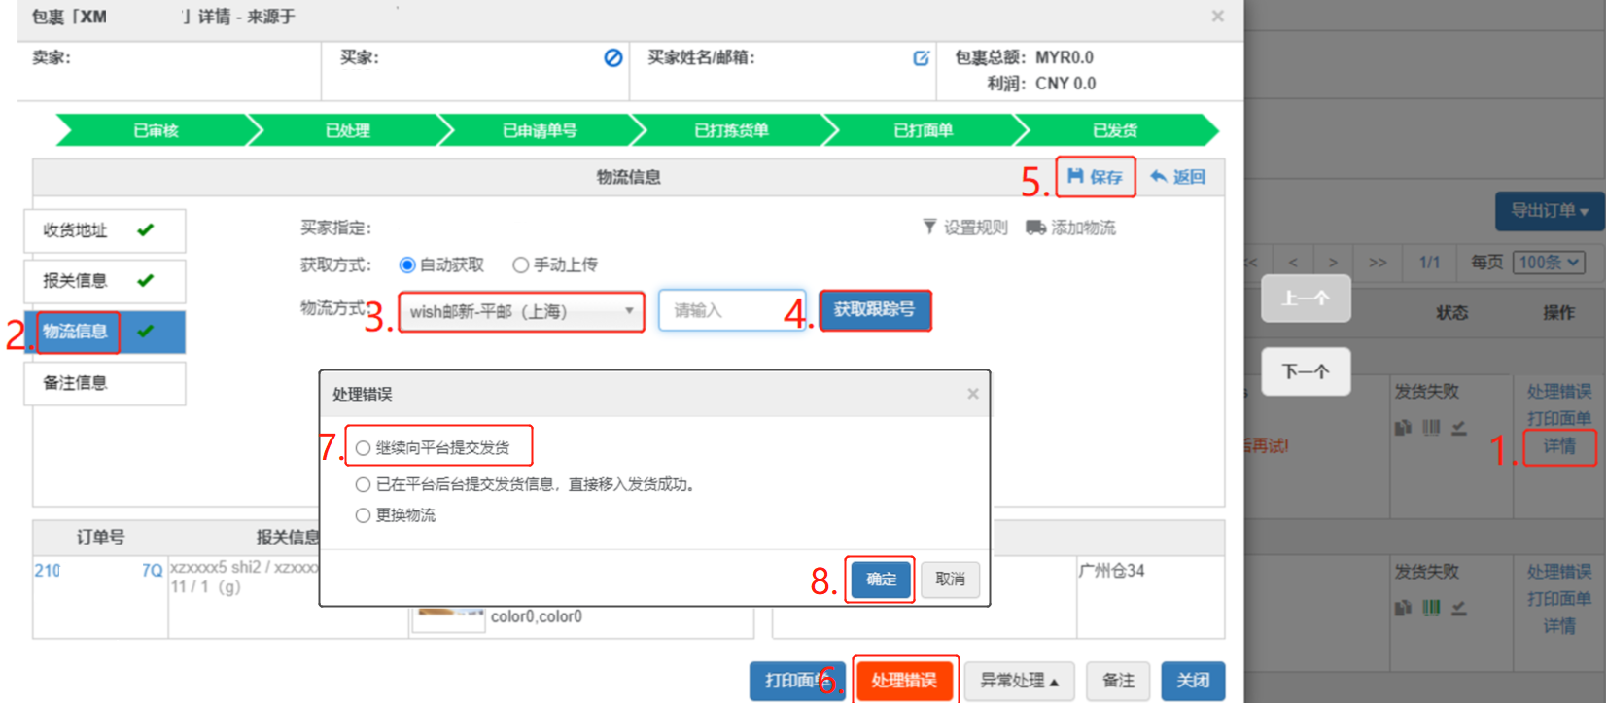Viewport: 1606px width, 703px height.
Task: Switch to the 报关信息 tab
Action: coord(104,281)
